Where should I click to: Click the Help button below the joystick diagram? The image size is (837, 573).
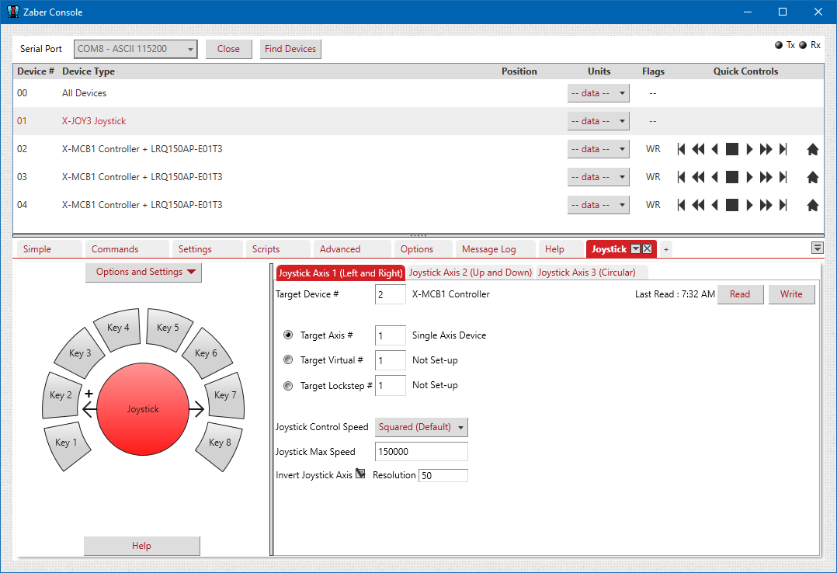point(141,546)
